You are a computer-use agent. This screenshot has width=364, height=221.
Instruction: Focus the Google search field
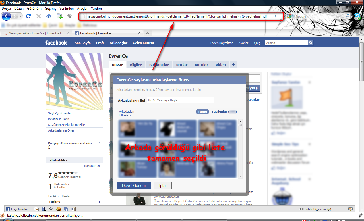click(320, 16)
